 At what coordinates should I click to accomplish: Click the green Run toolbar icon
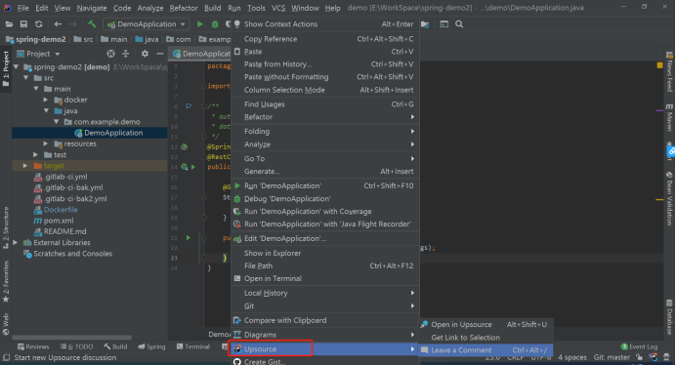click(x=200, y=24)
